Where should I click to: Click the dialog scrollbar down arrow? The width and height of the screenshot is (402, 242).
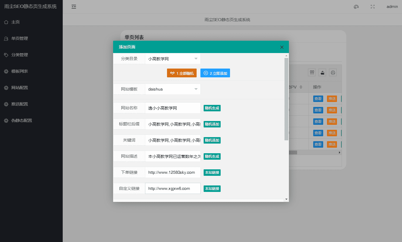pyautogui.click(x=286, y=199)
